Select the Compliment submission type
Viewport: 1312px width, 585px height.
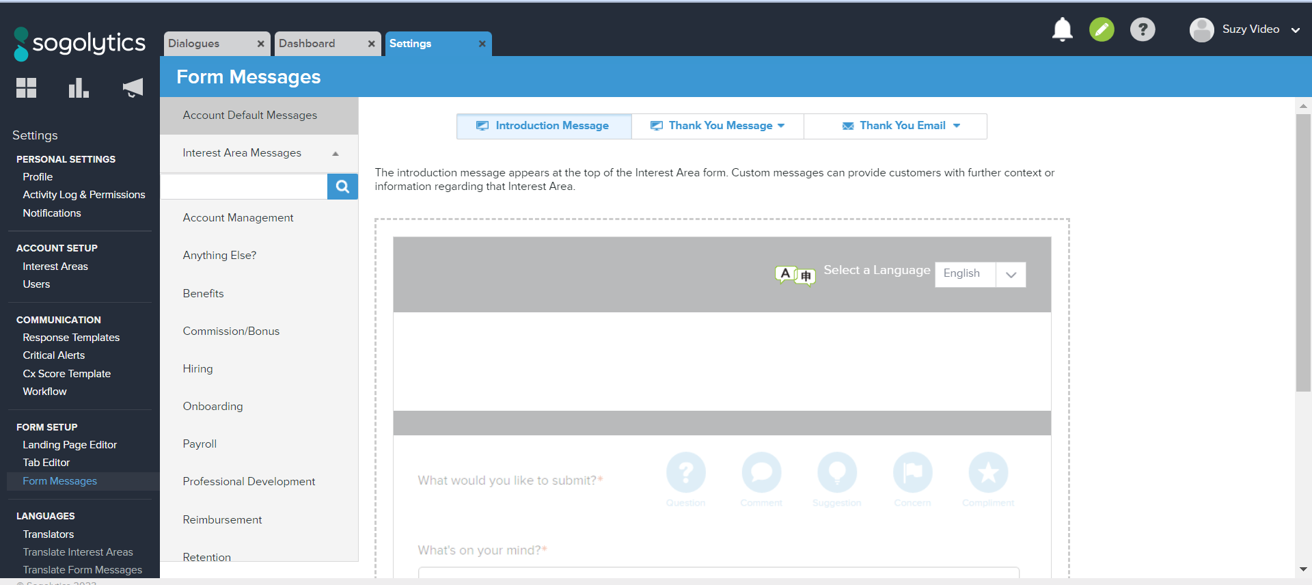click(987, 473)
